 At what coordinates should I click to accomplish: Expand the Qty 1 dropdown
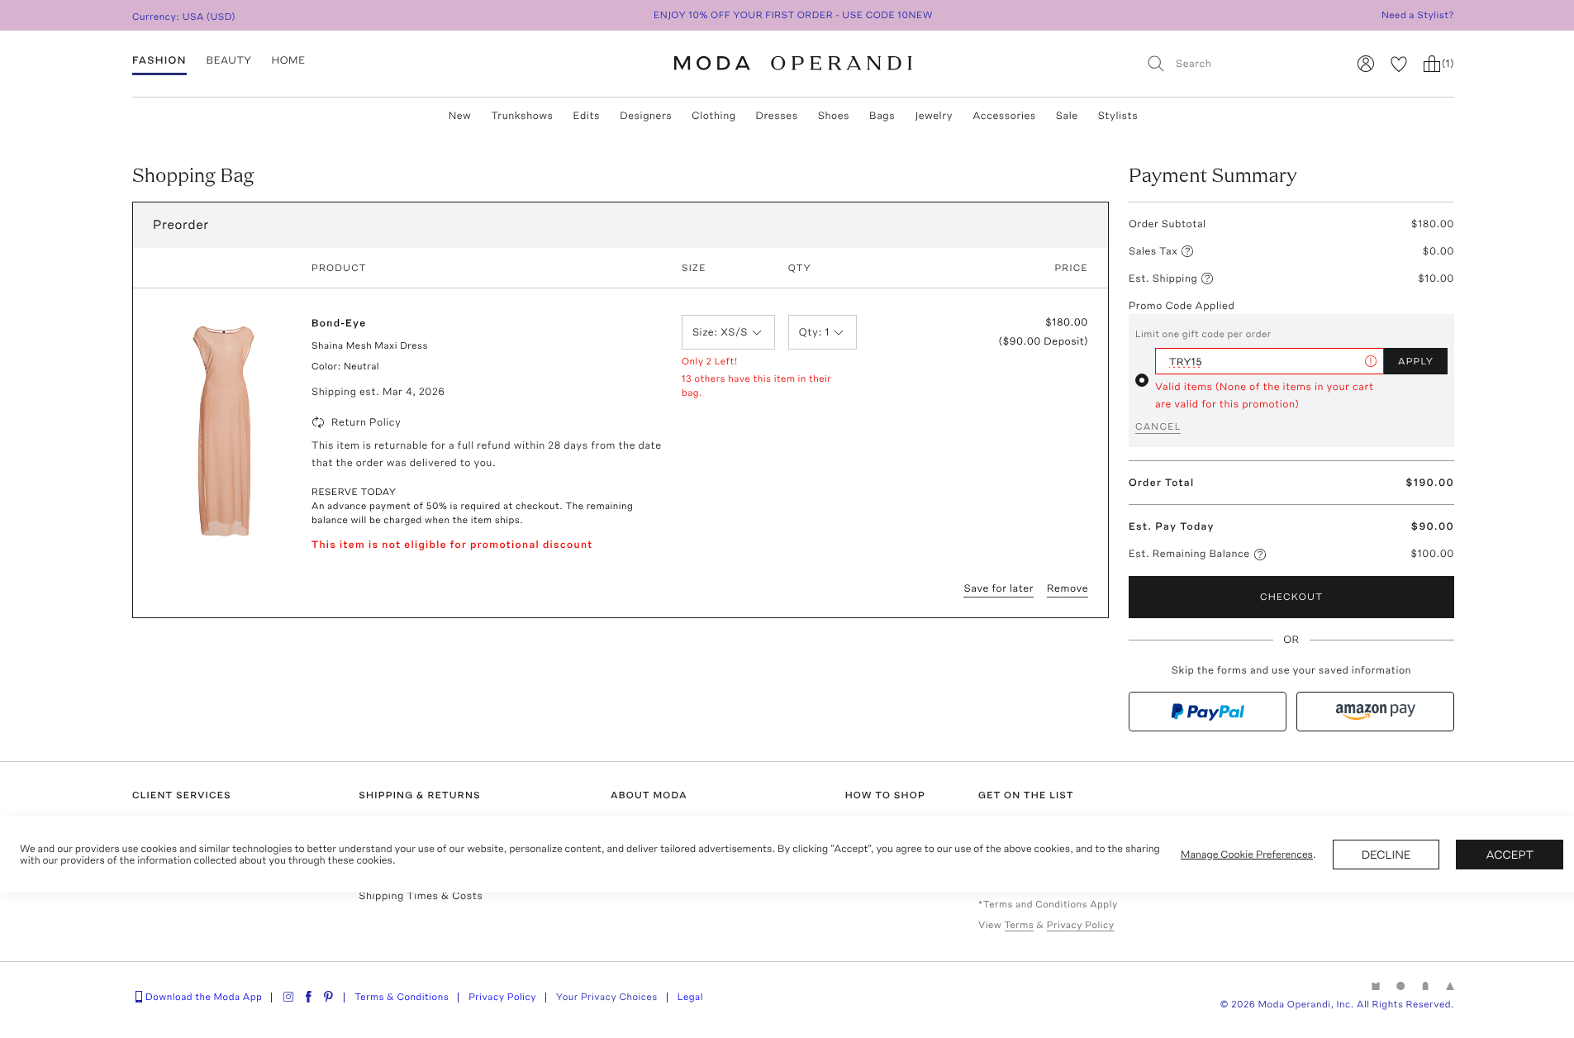821,332
